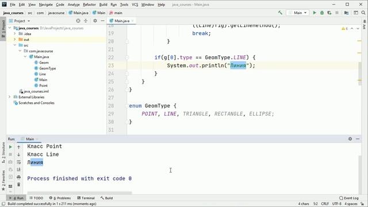Go to previous highlighted error arrow
The width and height of the screenshot is (368, 207).
(x=352, y=29)
